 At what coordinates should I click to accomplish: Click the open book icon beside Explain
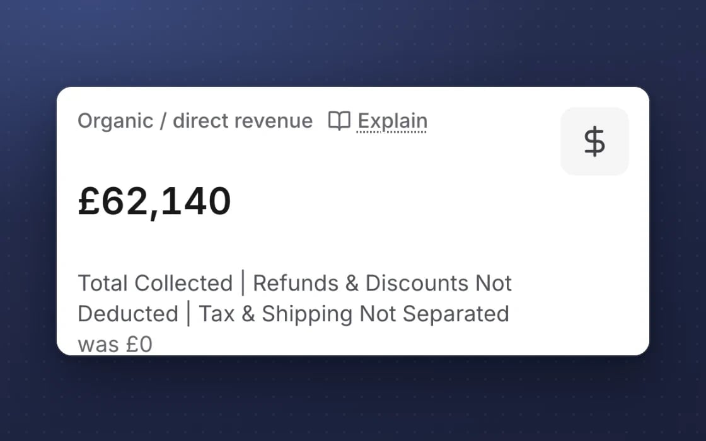339,120
